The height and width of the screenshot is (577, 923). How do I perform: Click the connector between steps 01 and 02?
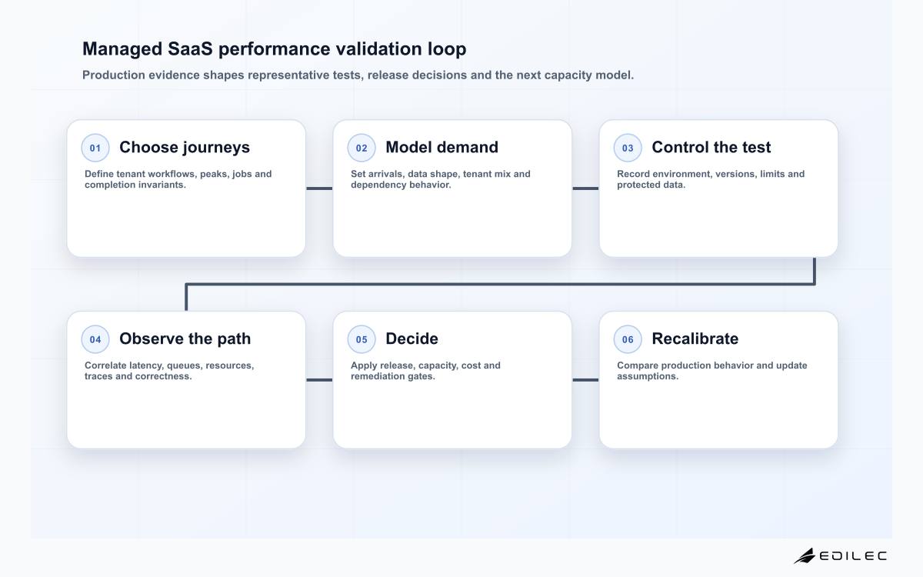(x=319, y=188)
